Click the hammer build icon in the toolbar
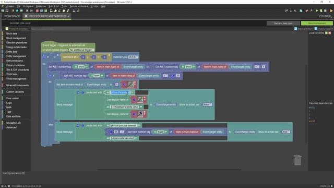The image size is (334, 188). [x=311, y=10]
